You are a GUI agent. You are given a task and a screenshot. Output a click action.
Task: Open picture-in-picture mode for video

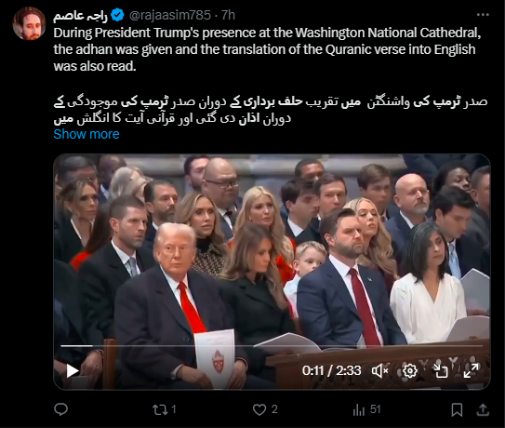coord(441,370)
